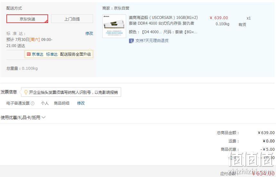Click 商家：京东自营 seller label
The image size is (276, 177).
pos(116,8)
